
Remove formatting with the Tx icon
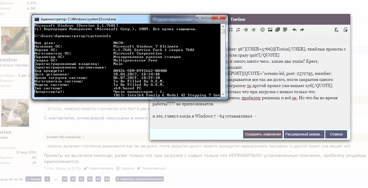pyautogui.click(x=336, y=30)
